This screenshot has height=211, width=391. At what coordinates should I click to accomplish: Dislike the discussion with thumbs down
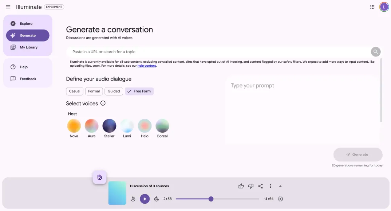(x=250, y=186)
